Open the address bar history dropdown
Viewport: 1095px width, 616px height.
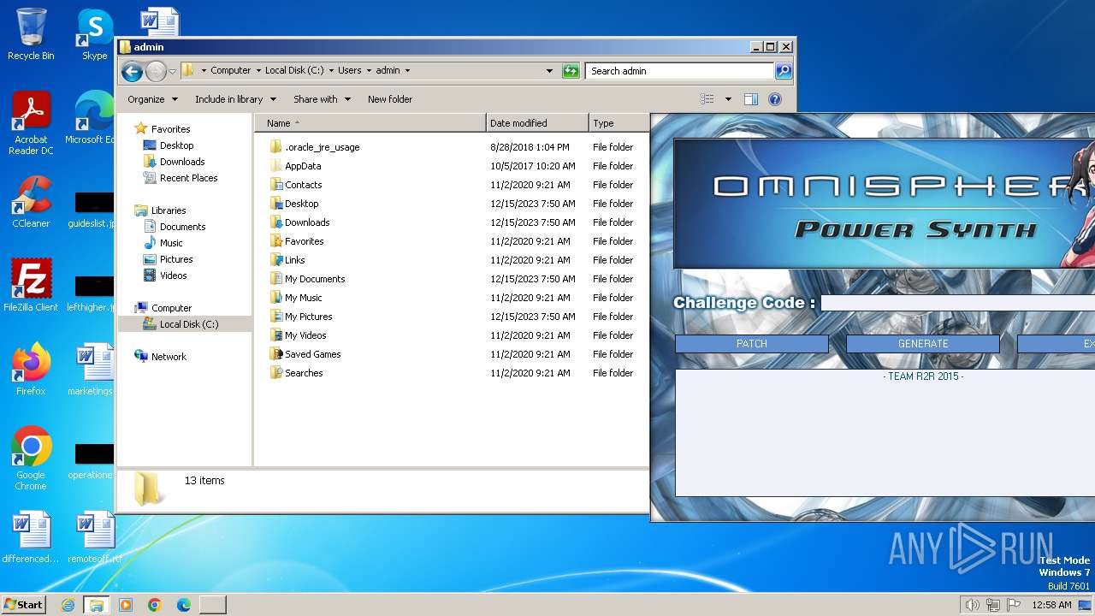(549, 71)
